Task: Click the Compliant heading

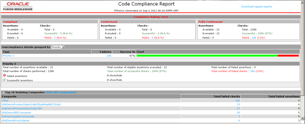Action: [x=10, y=22]
